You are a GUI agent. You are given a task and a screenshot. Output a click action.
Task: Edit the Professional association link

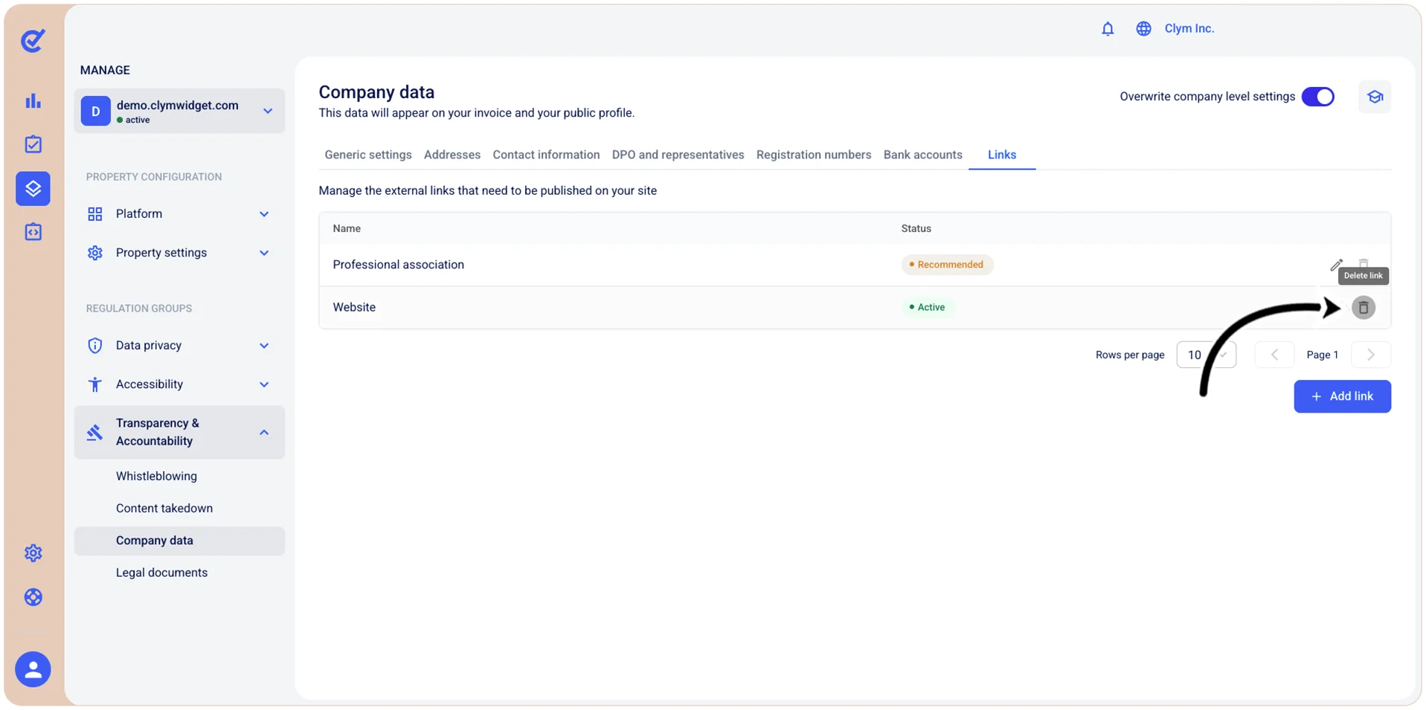(x=1336, y=265)
